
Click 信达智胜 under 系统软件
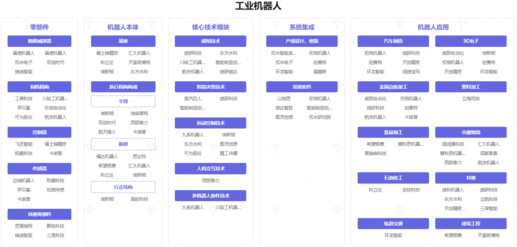[x=284, y=108]
